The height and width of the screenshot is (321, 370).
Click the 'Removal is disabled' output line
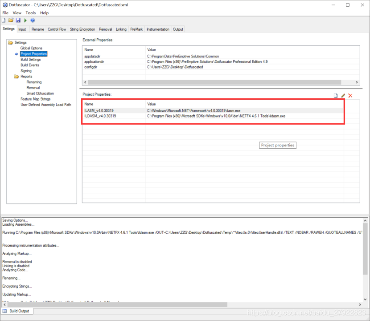click(17, 262)
